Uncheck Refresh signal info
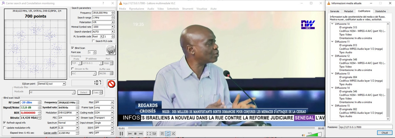Screen dimensions: 395x138 tap(4, 122)
